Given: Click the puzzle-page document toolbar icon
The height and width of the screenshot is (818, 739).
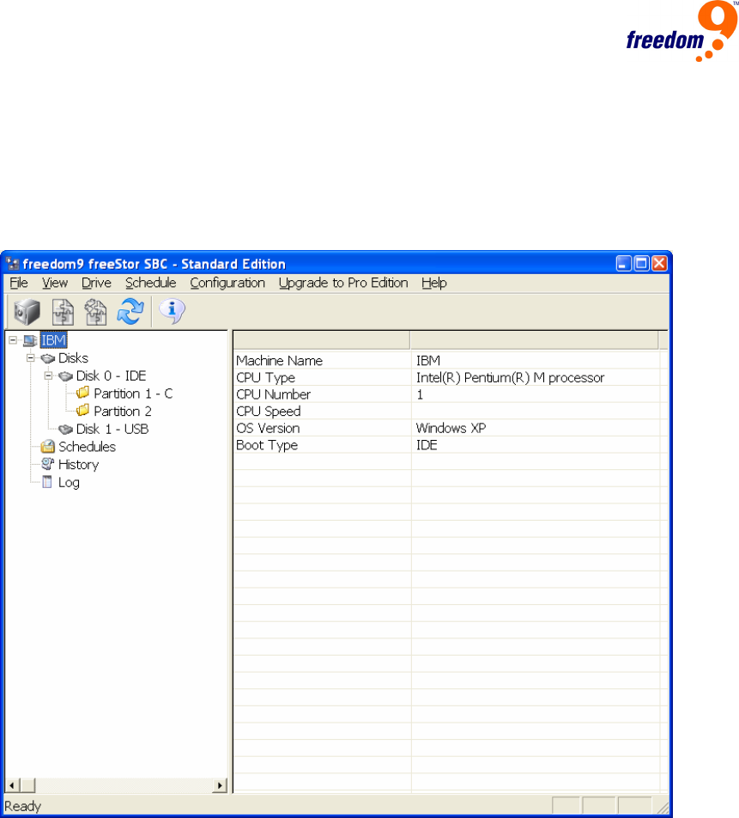Looking at the screenshot, I should click(x=63, y=311).
